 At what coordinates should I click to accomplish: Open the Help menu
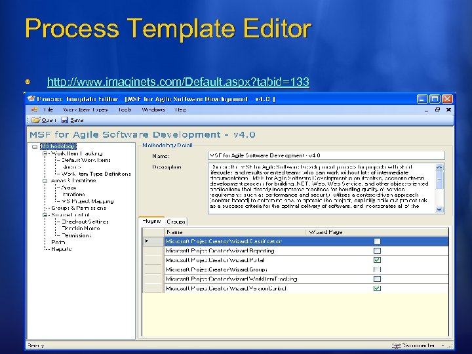point(181,109)
